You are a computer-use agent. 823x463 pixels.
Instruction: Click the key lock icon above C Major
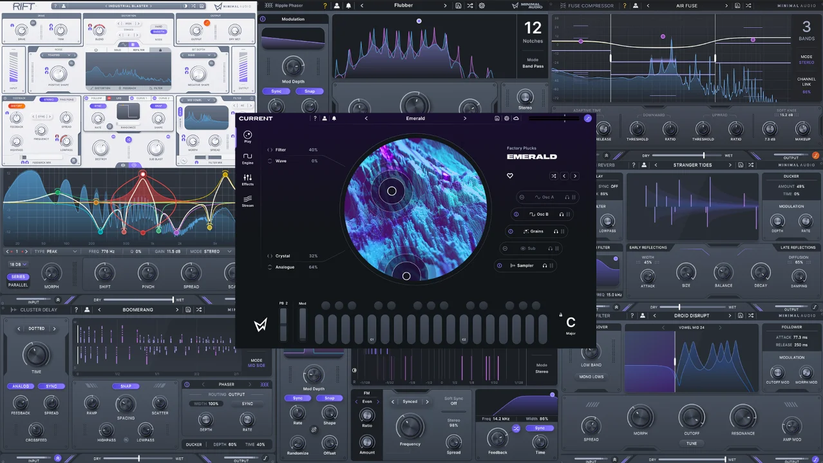[561, 315]
